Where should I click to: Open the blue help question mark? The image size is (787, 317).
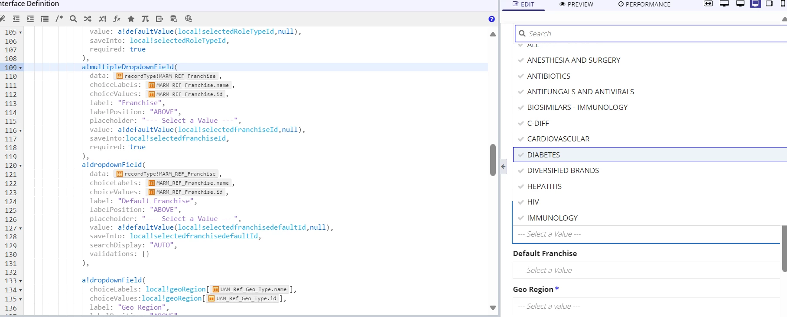click(x=491, y=19)
